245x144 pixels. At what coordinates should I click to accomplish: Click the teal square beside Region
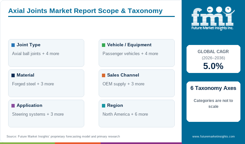(x=104, y=106)
